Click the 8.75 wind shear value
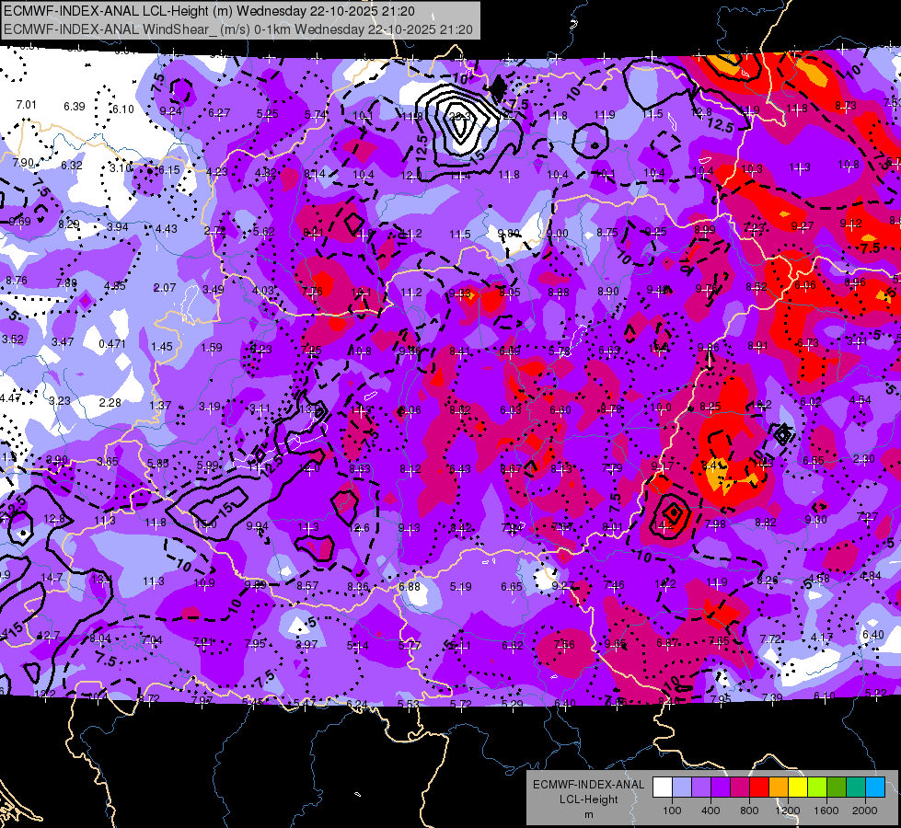The height and width of the screenshot is (828, 901). (x=607, y=232)
